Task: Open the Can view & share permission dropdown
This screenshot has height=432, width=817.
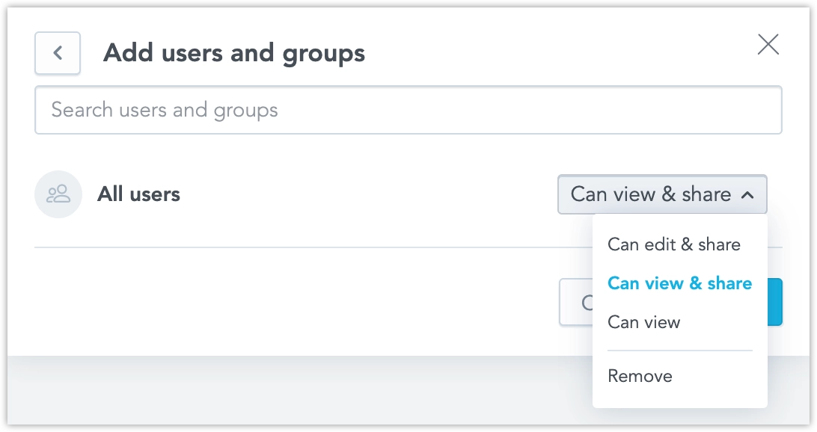Action: (661, 194)
